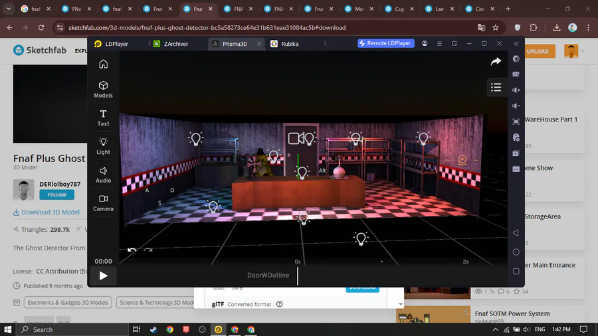Collapse the LDPlayer side toolbar
This screenshot has height=336, width=598.
click(x=516, y=44)
